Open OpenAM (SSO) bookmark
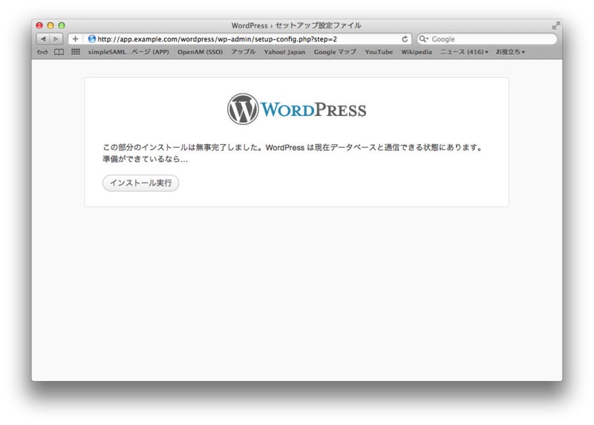Image resolution: width=594 pixels, height=425 pixels. pyautogui.click(x=200, y=52)
